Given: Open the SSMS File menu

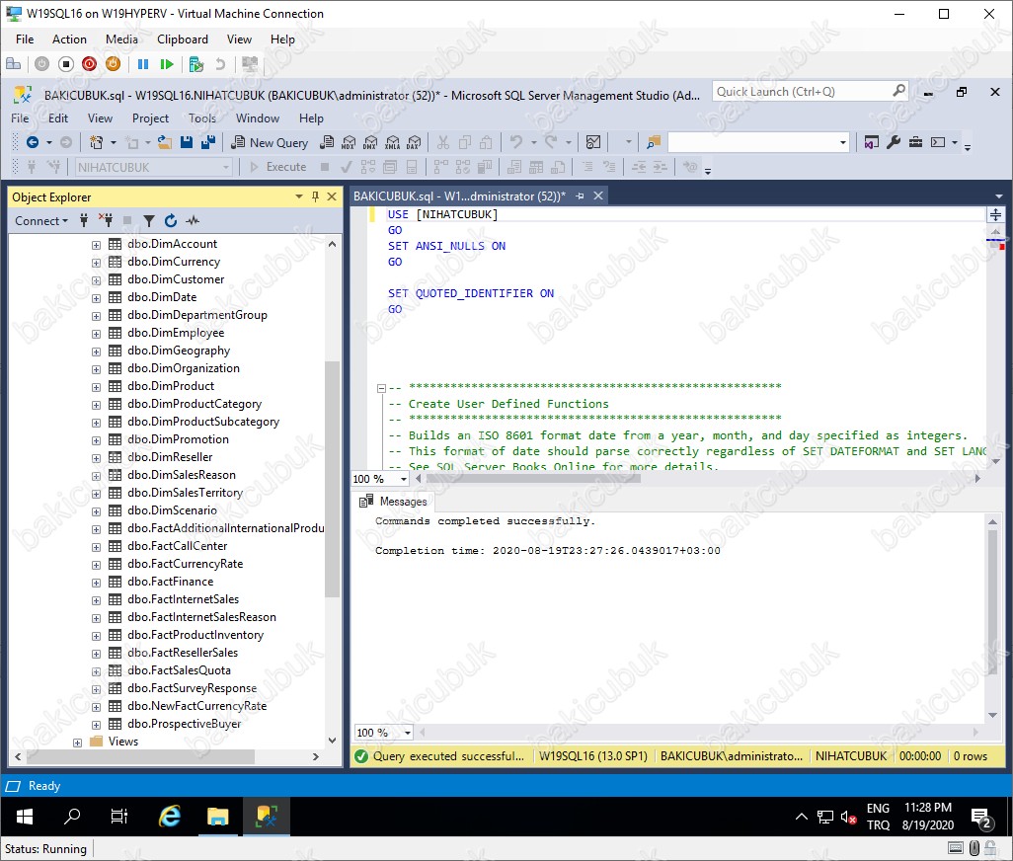Looking at the screenshot, I should 20,118.
